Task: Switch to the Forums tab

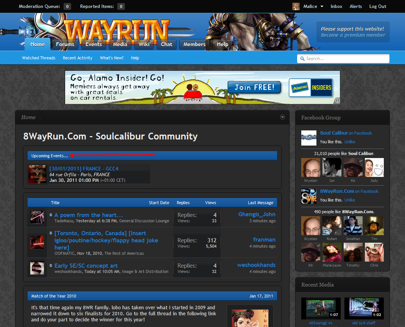Action: (x=65, y=44)
